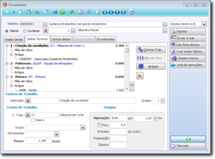Switch to the Dados Técnicos tab
This screenshot has width=215, height=159.
tap(37, 39)
